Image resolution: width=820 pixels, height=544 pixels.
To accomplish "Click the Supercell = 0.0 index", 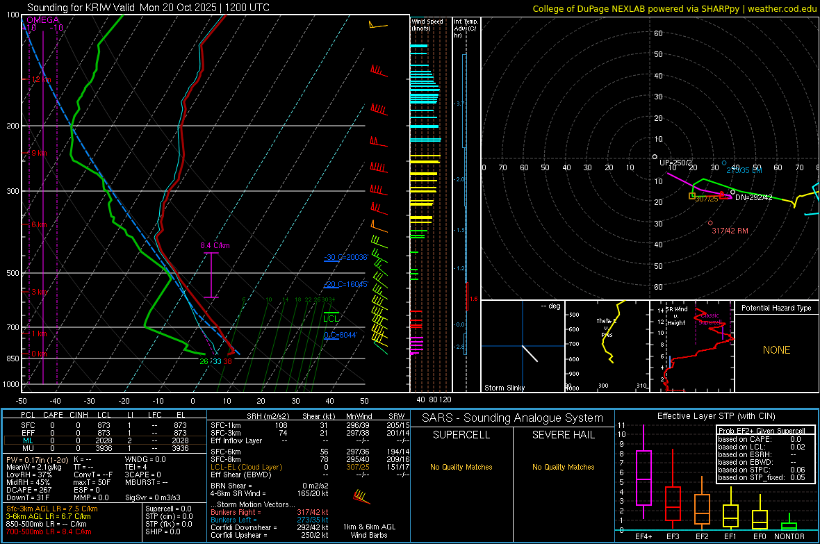I will click(x=168, y=509).
